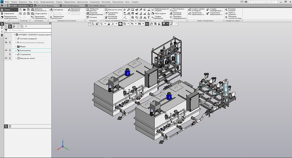Expand the Сопряжения tree node

pos(16,55)
